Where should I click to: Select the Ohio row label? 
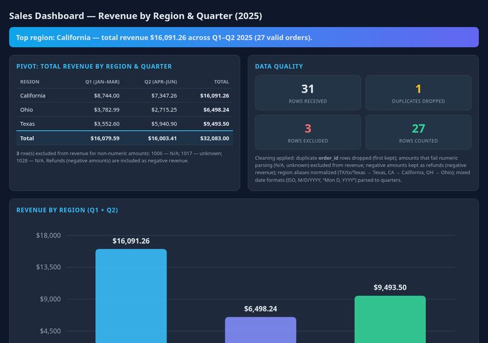(x=26, y=110)
